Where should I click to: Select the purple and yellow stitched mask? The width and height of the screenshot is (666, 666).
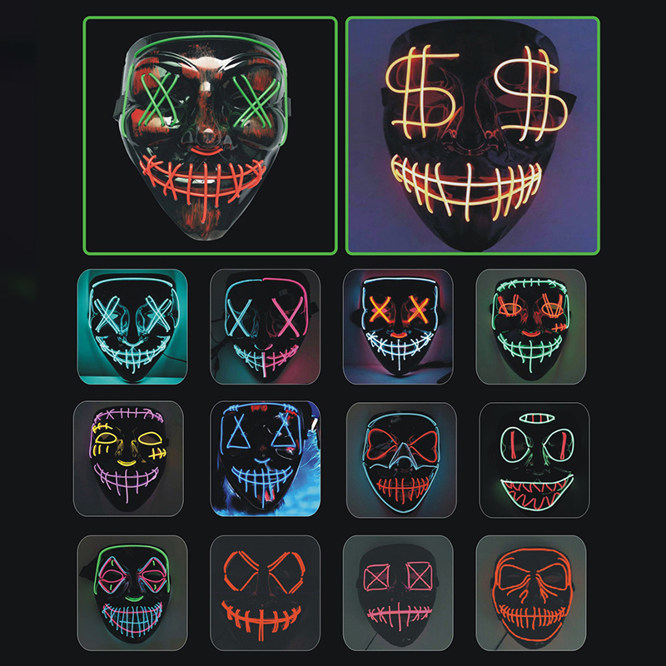129,459
